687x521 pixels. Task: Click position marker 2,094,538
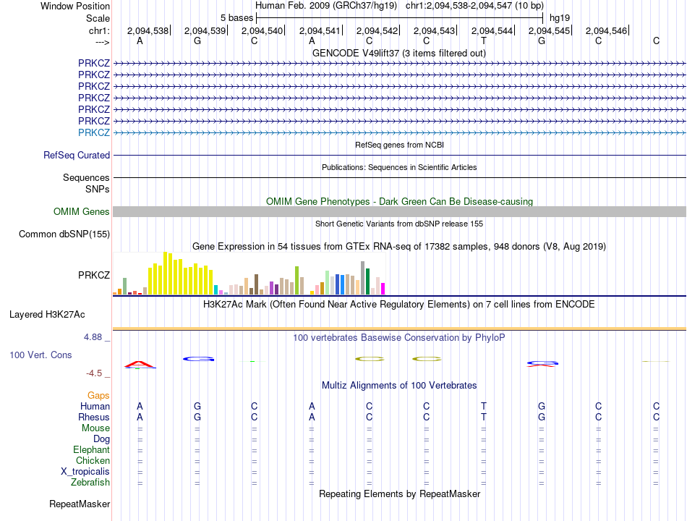pos(148,30)
